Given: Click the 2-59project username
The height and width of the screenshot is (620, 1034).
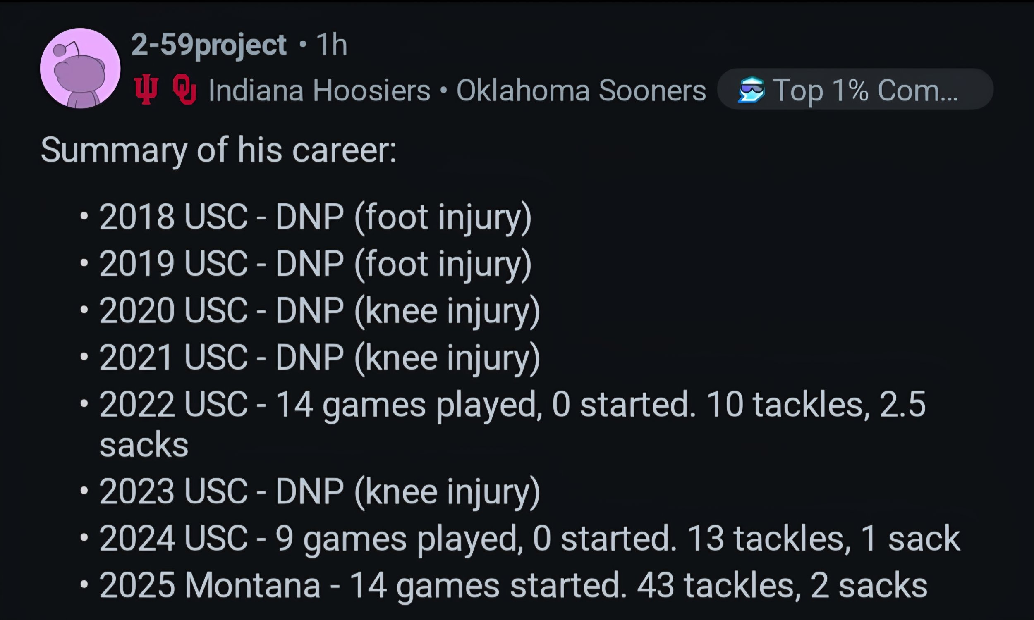Looking at the screenshot, I should coord(208,44).
